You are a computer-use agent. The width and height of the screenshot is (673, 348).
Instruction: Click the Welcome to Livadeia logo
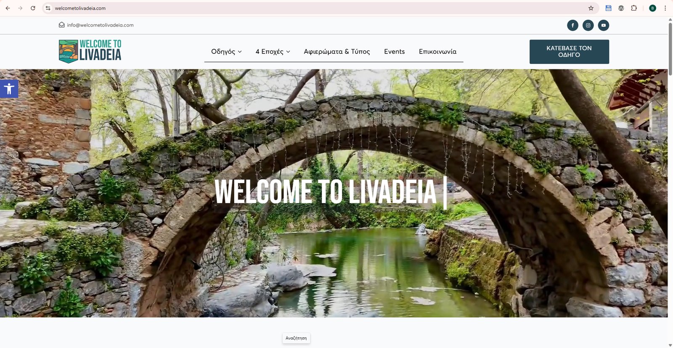pos(90,51)
